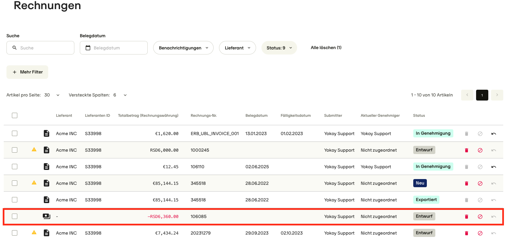Click the Entwurf status badge on invoice 20231279
The image size is (508, 241).
[x=424, y=233]
